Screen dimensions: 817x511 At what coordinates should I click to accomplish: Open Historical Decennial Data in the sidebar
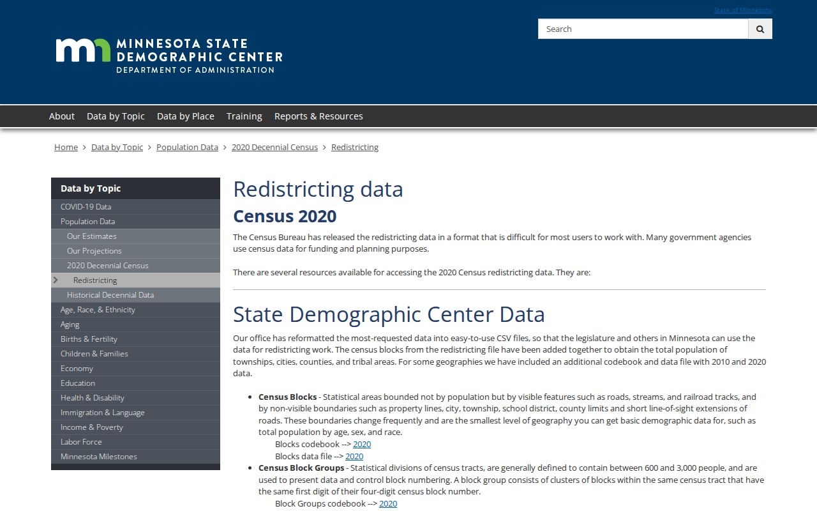point(135,295)
